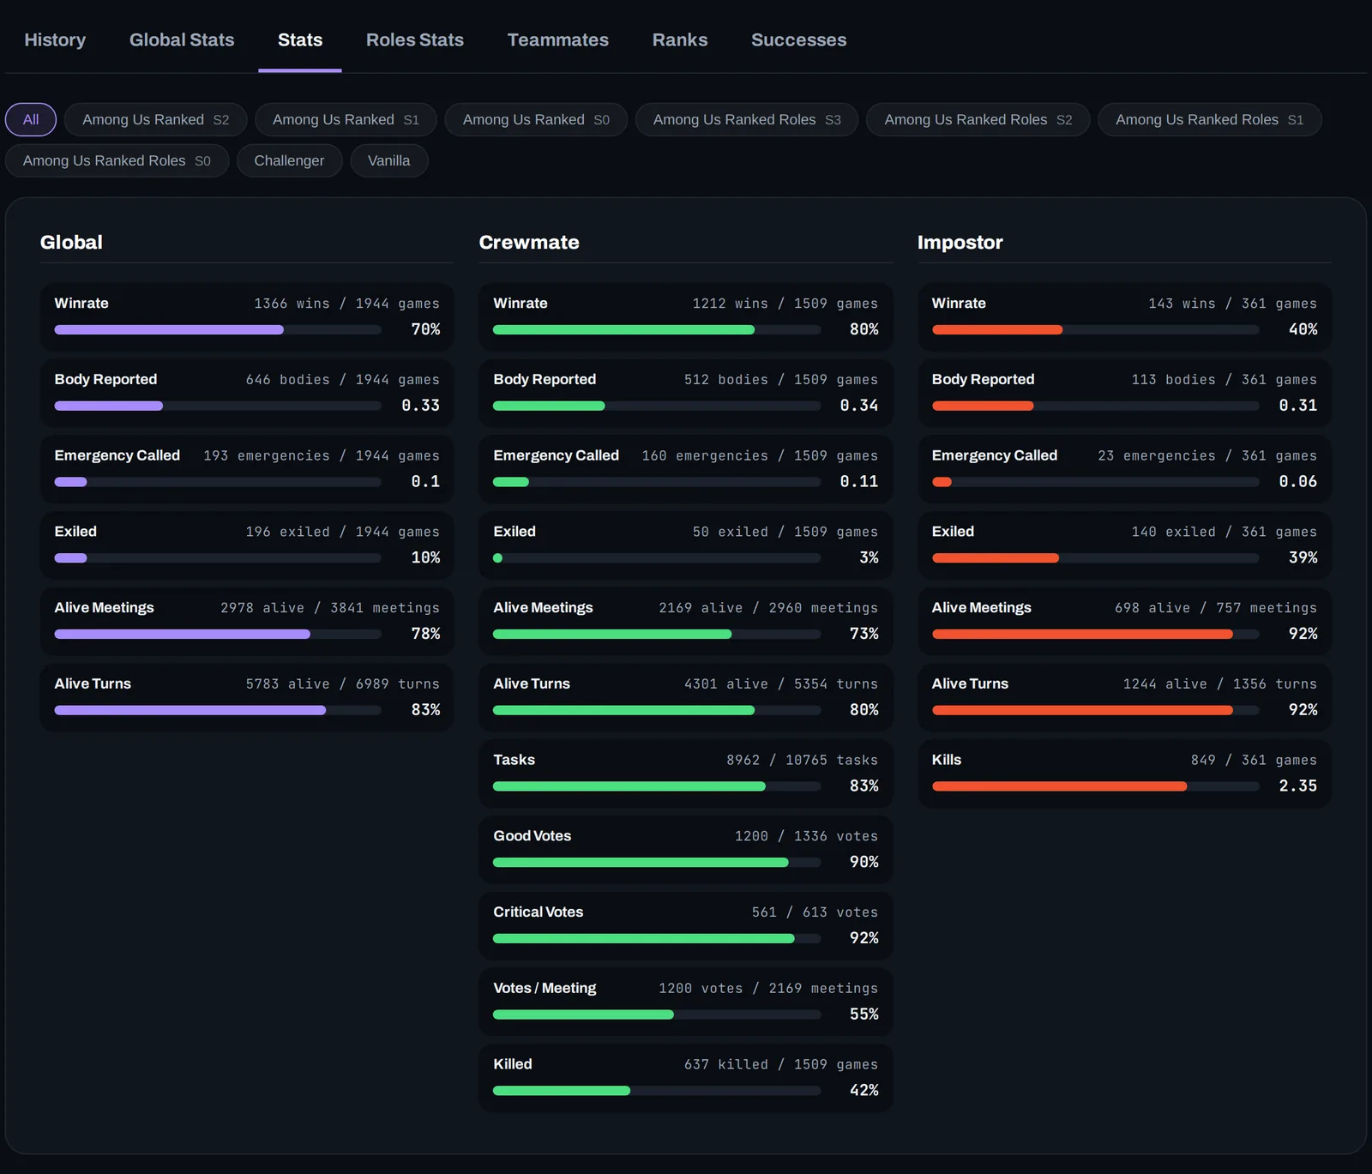This screenshot has height=1174, width=1372.
Task: Select the Stats tab
Action: click(x=300, y=40)
